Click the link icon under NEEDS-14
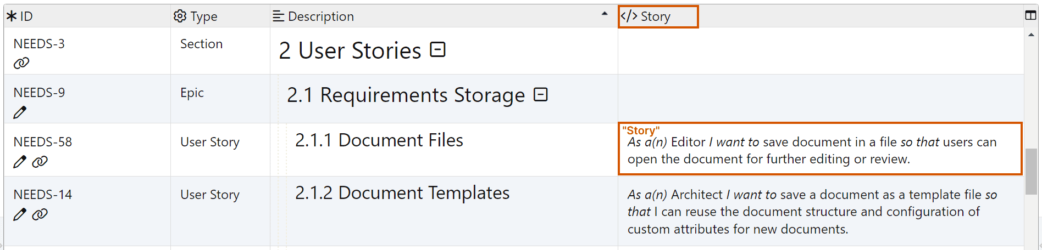This screenshot has height=250, width=1042. pos(40,214)
